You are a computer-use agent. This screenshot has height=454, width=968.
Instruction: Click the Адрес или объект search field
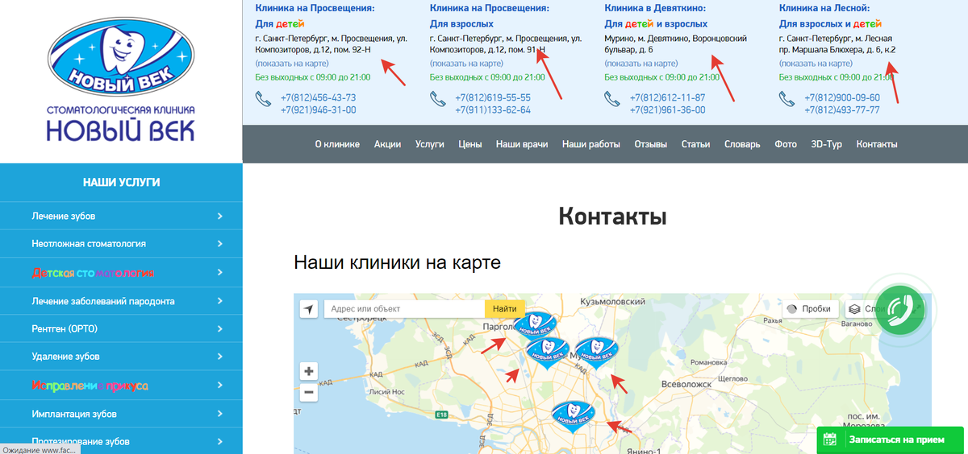(404, 309)
